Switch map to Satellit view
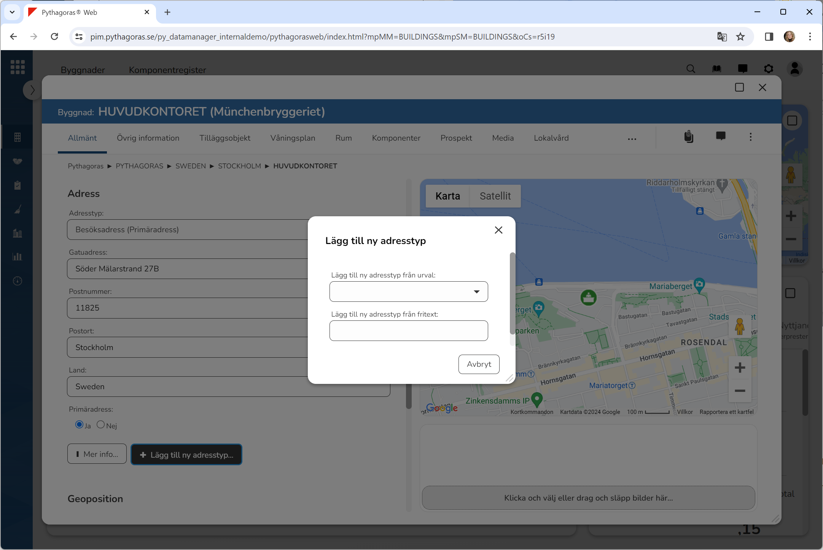 tap(495, 196)
